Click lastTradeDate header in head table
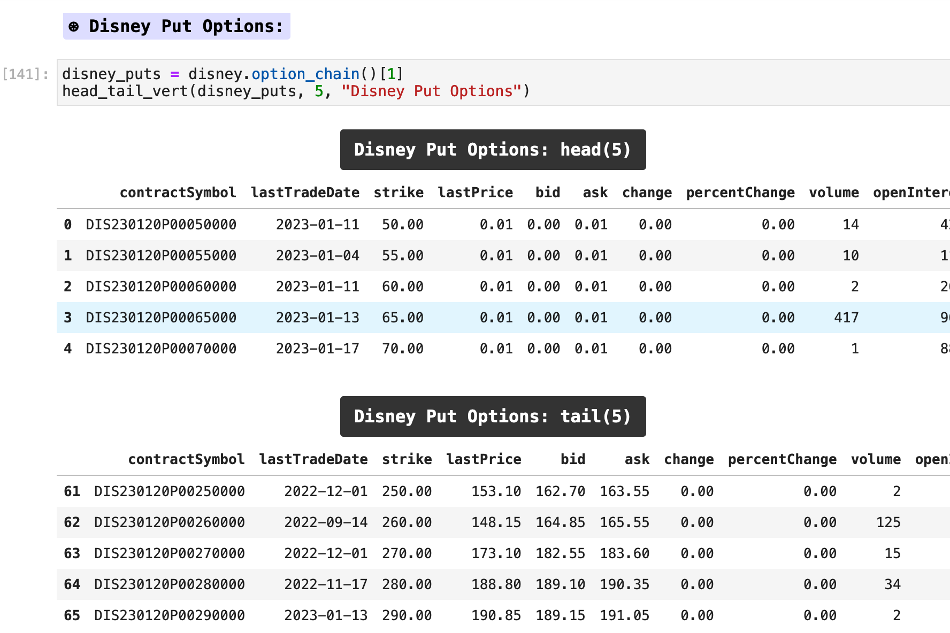This screenshot has height=633, width=950. (305, 192)
